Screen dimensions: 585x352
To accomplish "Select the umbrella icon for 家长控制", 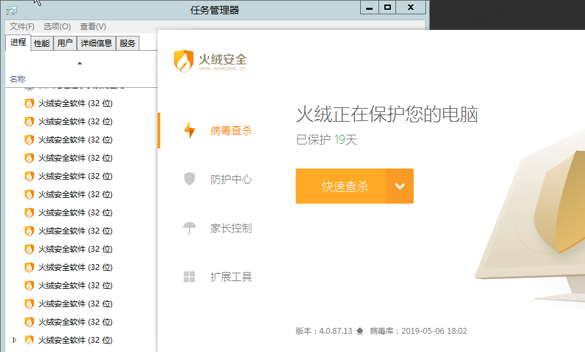I will tap(190, 228).
